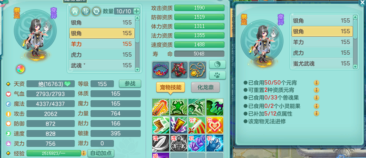The width and height of the screenshot is (366, 158).
Task: Select the 宠物技能 tab
Action: click(170, 88)
